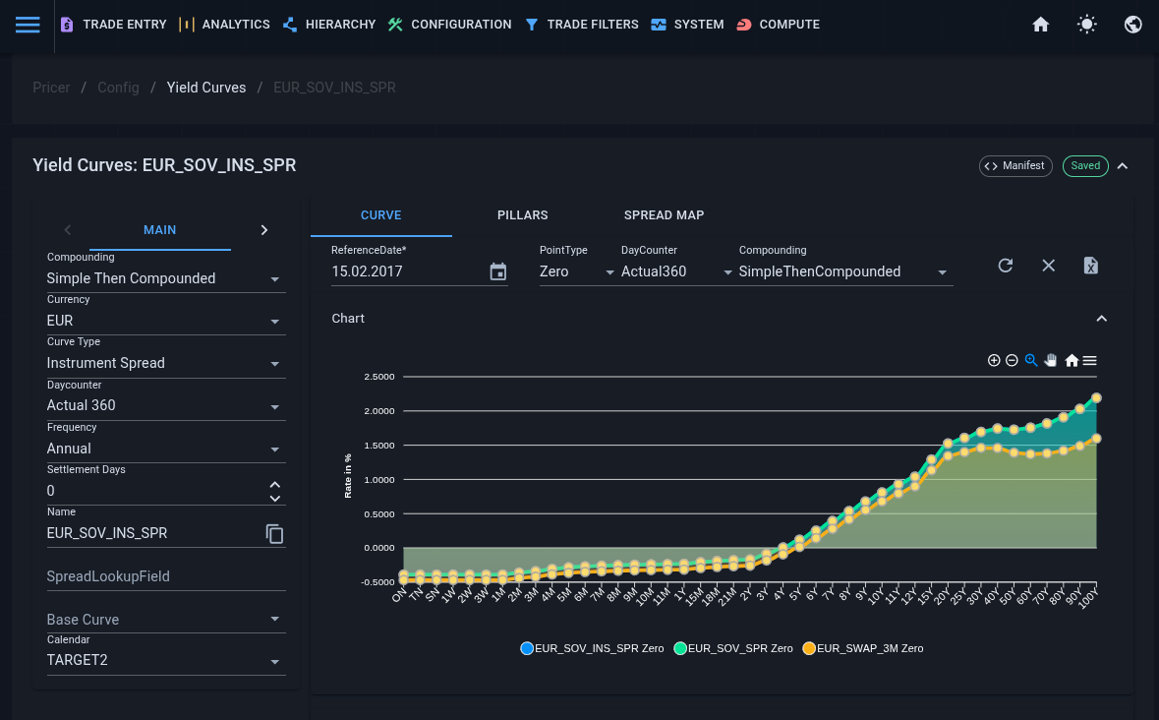Click the Name input field
This screenshot has width=1159, height=720.
[x=153, y=533]
